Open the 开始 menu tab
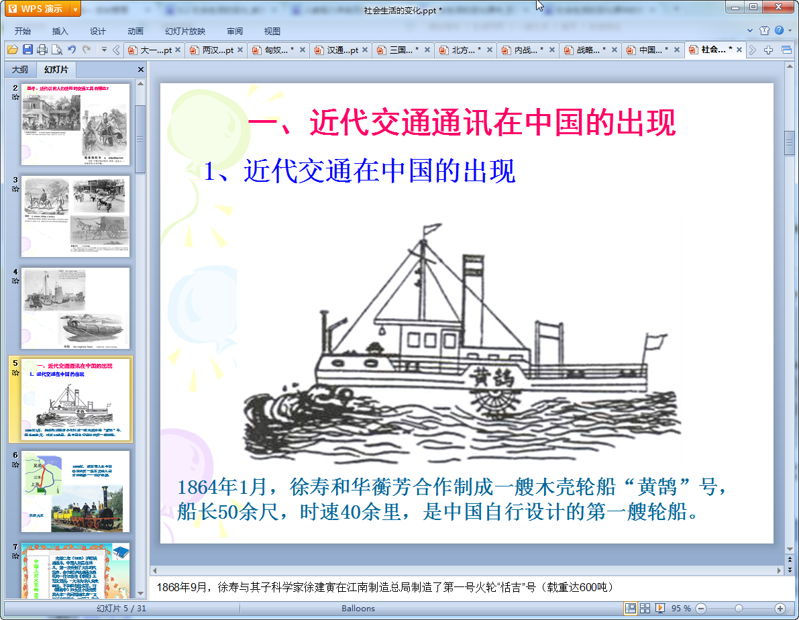The width and height of the screenshot is (799, 620). [x=22, y=31]
